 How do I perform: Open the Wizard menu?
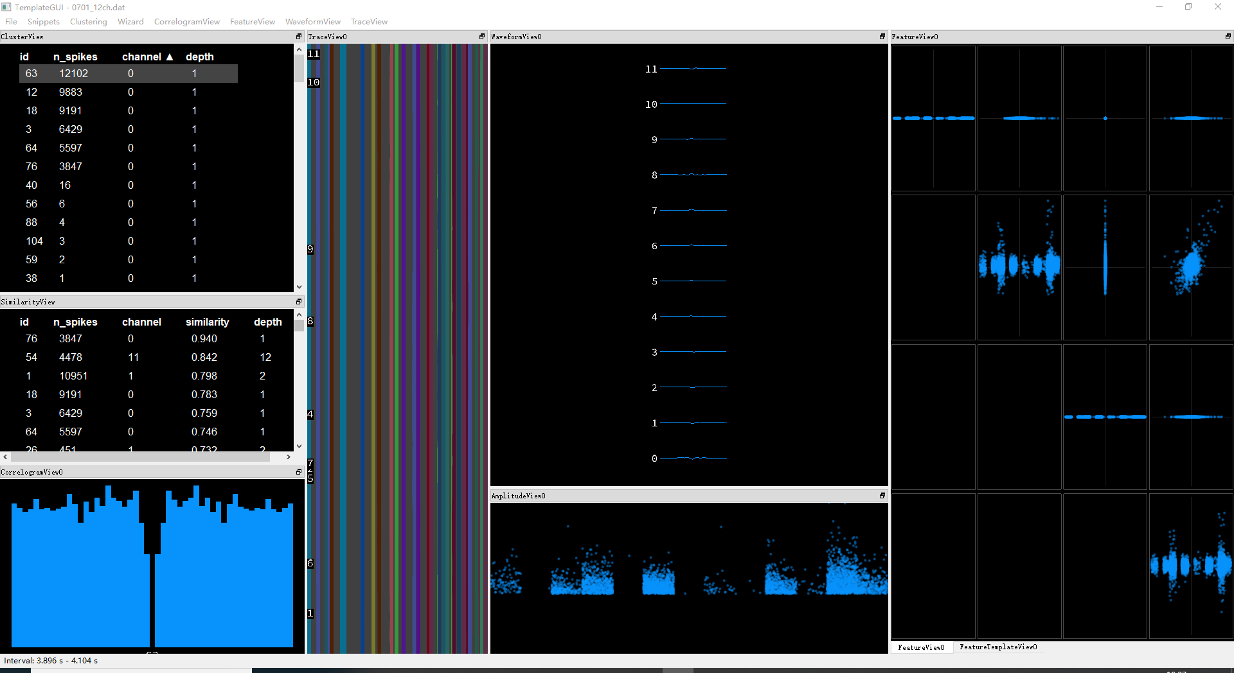tap(130, 21)
